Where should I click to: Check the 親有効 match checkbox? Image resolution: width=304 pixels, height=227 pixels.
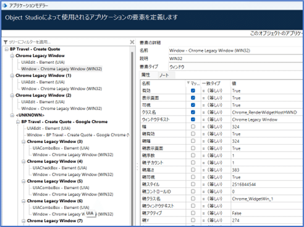click(x=193, y=134)
